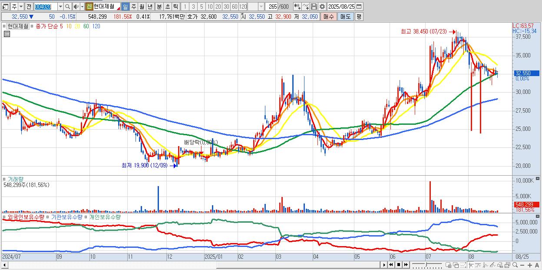This screenshot has height=270, width=542.
Task: Open chart settings gear icon
Action: (322, 7)
